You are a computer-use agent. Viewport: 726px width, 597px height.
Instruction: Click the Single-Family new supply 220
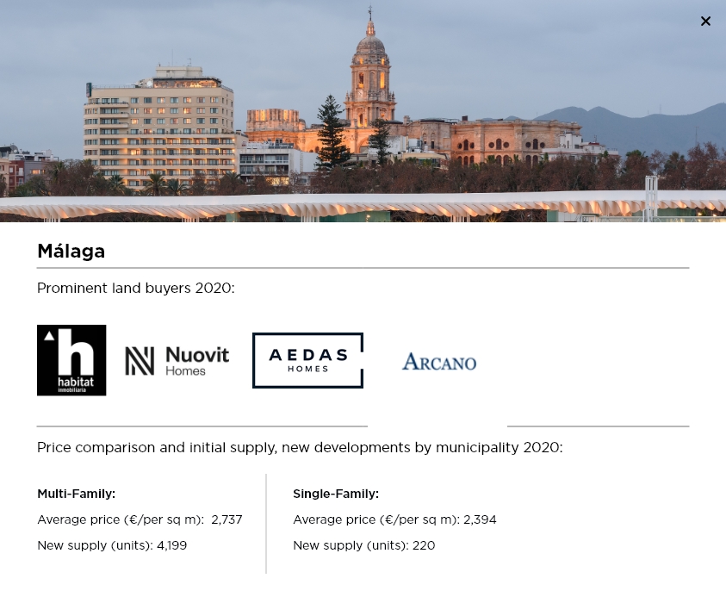[x=423, y=546]
